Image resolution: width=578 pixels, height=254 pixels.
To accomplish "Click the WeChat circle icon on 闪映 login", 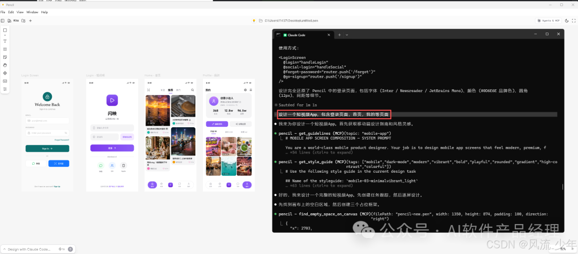I will pyautogui.click(x=101, y=166).
